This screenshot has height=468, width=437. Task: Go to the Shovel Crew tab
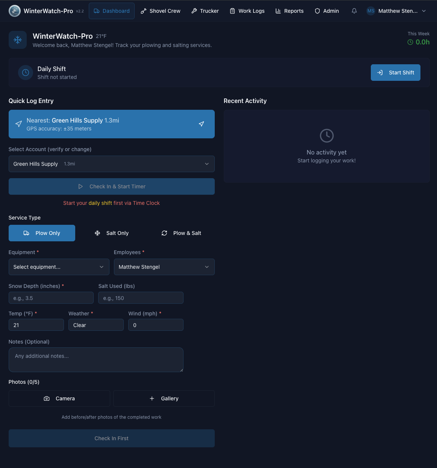(x=161, y=11)
